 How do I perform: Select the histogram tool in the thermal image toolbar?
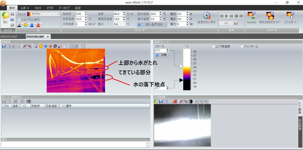click(59, 46)
